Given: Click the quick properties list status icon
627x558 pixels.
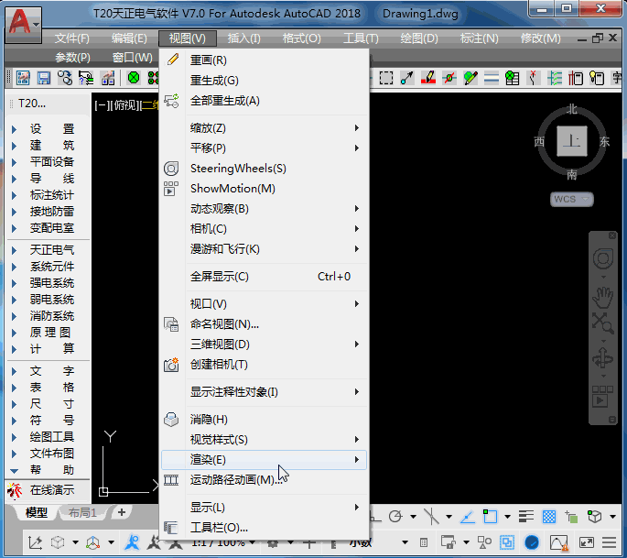Looking at the screenshot, I should (x=424, y=542).
